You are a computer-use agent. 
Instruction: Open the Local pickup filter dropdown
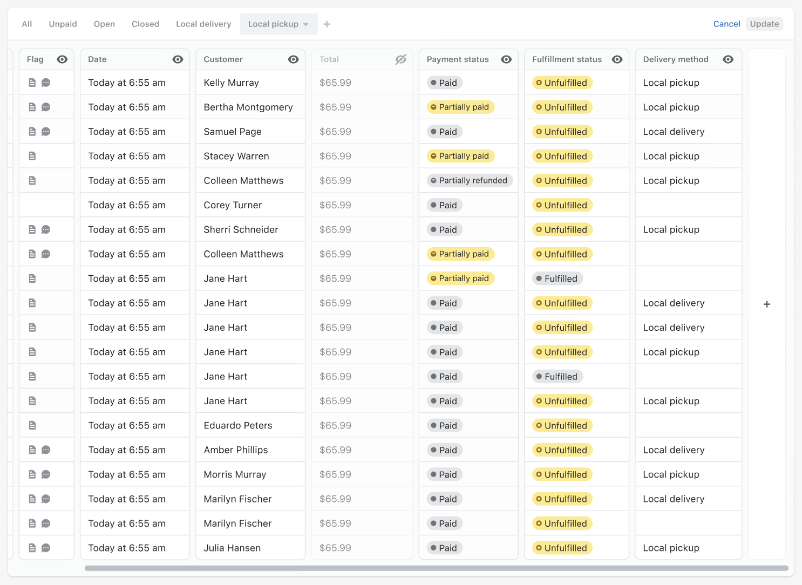coord(278,24)
